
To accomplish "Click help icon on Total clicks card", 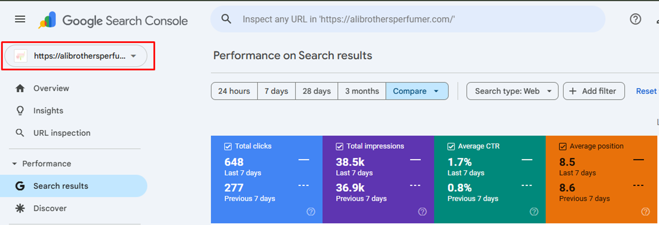I will point(311,212).
